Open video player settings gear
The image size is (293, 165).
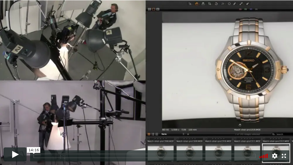(274, 156)
